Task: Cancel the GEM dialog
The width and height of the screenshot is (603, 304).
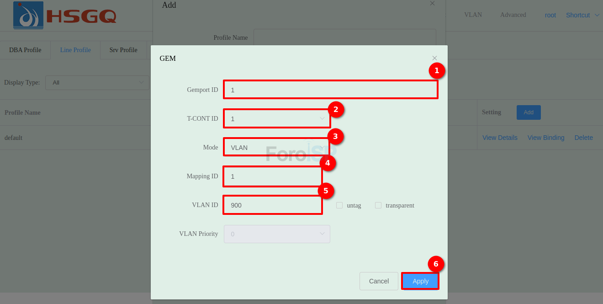Action: point(379,281)
